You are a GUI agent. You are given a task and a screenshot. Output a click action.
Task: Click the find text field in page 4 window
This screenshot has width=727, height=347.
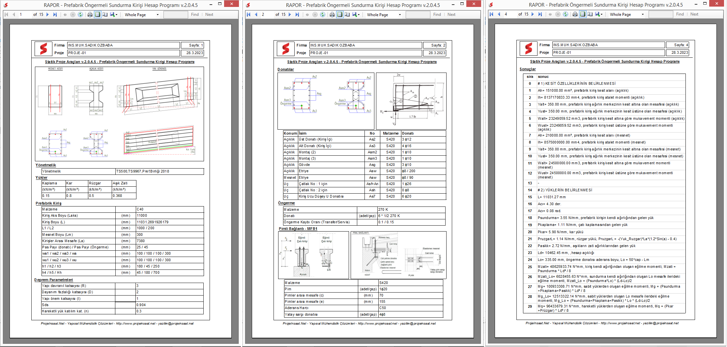(661, 14)
